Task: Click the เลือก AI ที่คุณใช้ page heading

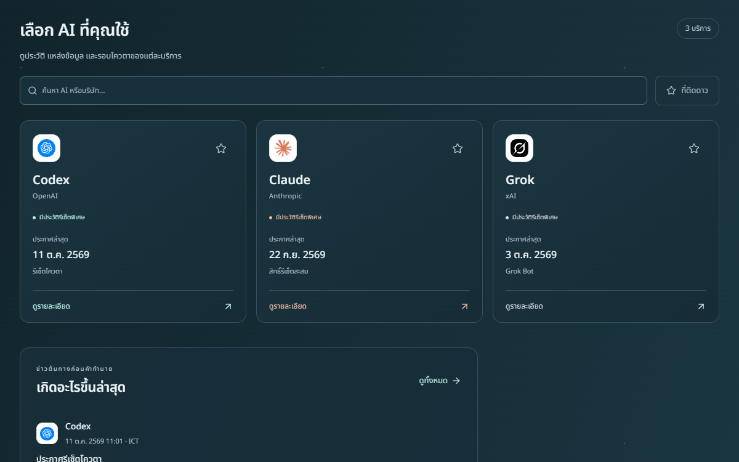Action: [75, 30]
